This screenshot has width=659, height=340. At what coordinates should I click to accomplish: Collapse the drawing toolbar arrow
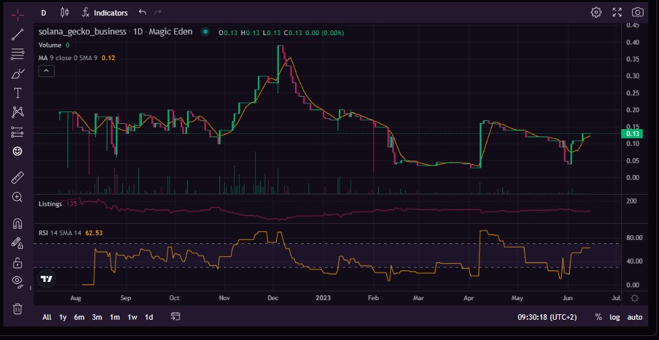click(30, 288)
